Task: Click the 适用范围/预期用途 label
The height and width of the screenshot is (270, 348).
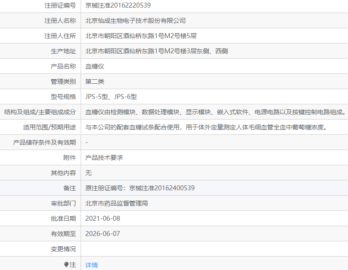Action: click(x=50, y=127)
